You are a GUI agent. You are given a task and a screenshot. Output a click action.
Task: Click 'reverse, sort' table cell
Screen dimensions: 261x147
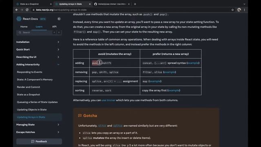(115, 90)
